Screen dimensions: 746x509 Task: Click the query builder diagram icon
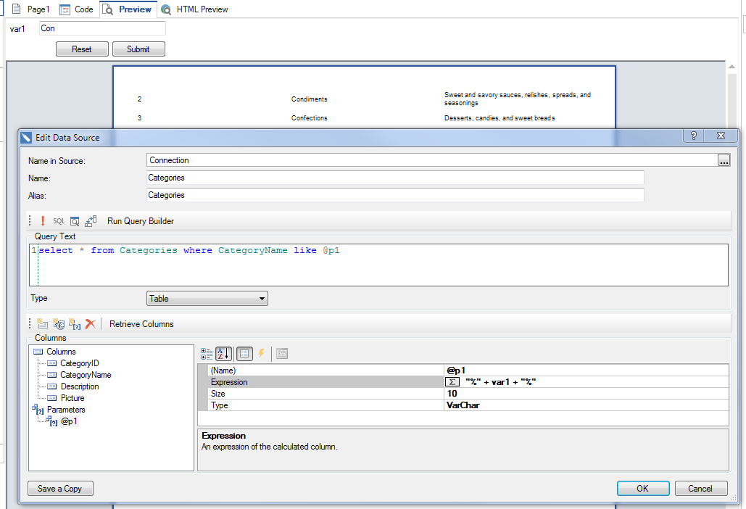91,220
